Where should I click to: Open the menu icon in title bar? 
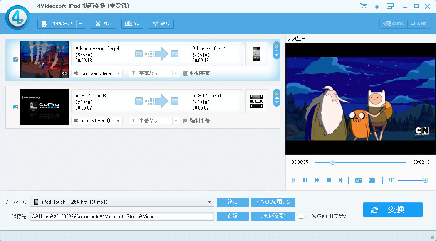(390, 6)
